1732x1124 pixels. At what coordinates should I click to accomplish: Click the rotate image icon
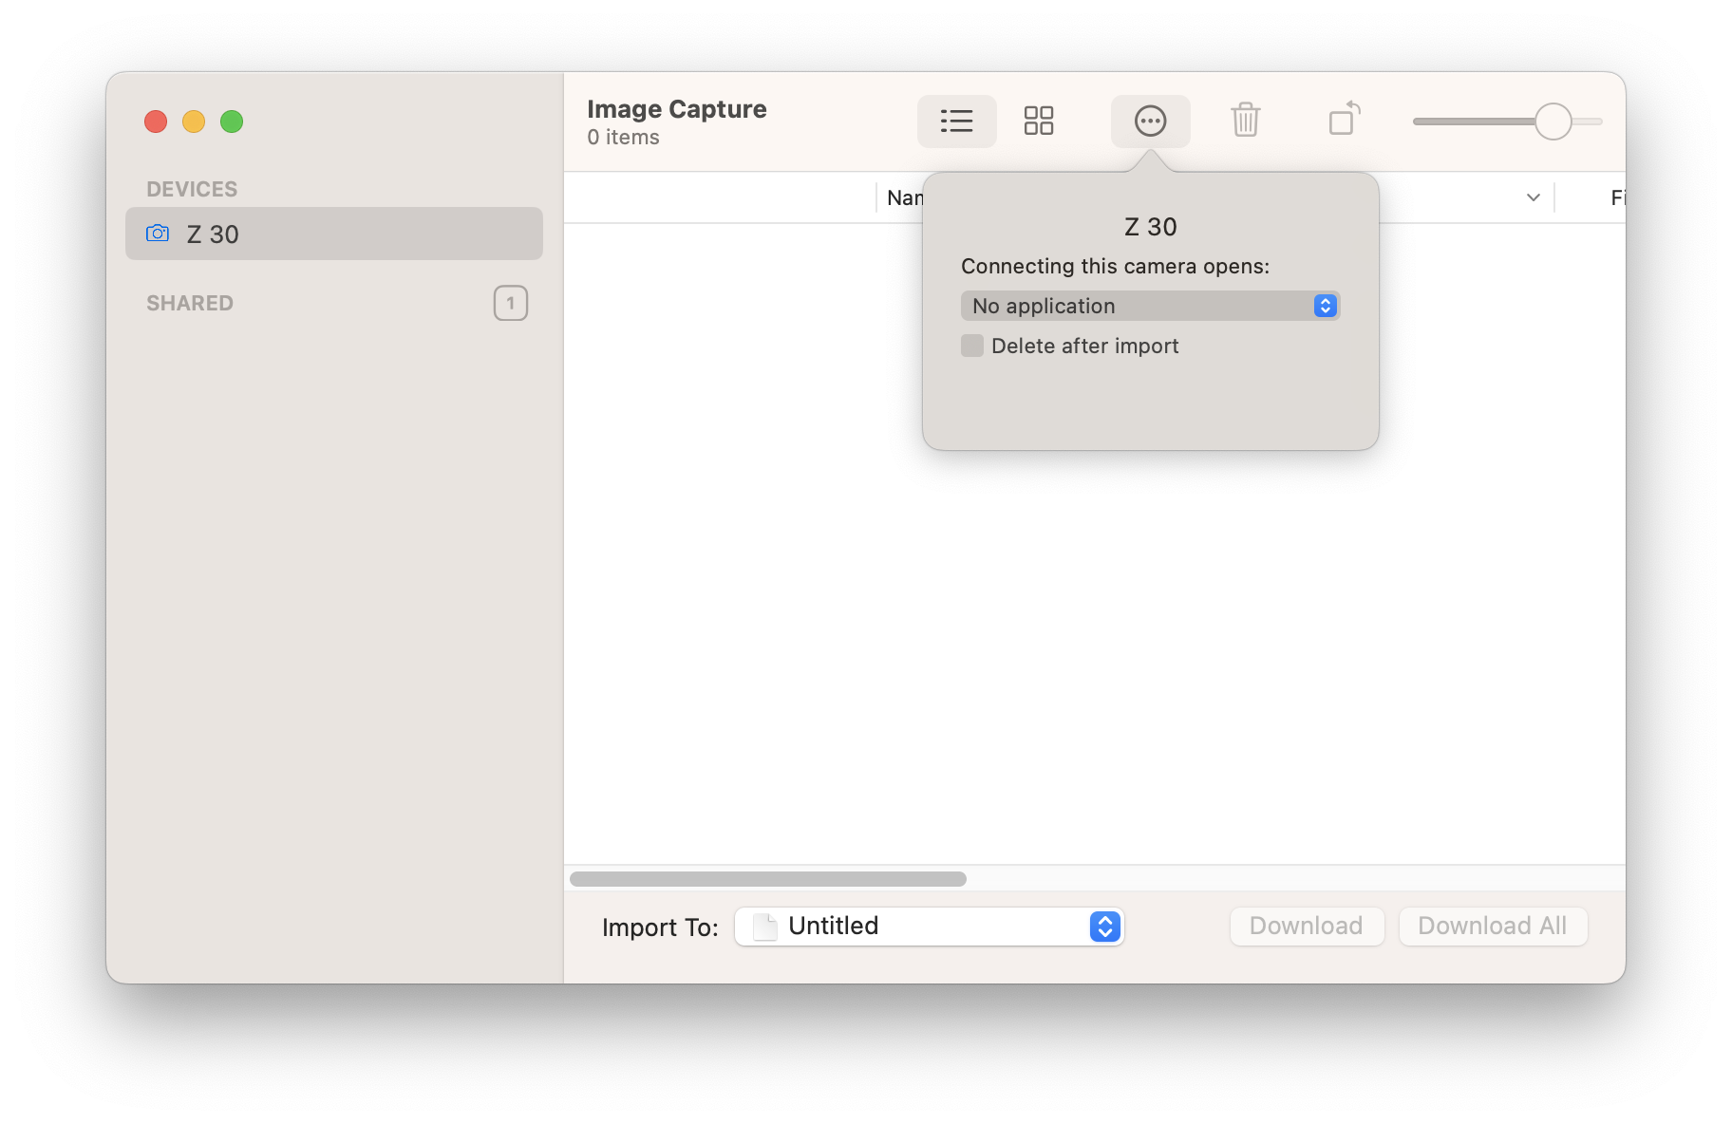(1344, 120)
